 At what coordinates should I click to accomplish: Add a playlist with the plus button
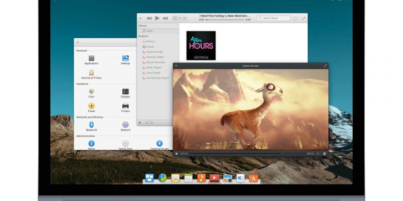pyautogui.click(x=140, y=123)
